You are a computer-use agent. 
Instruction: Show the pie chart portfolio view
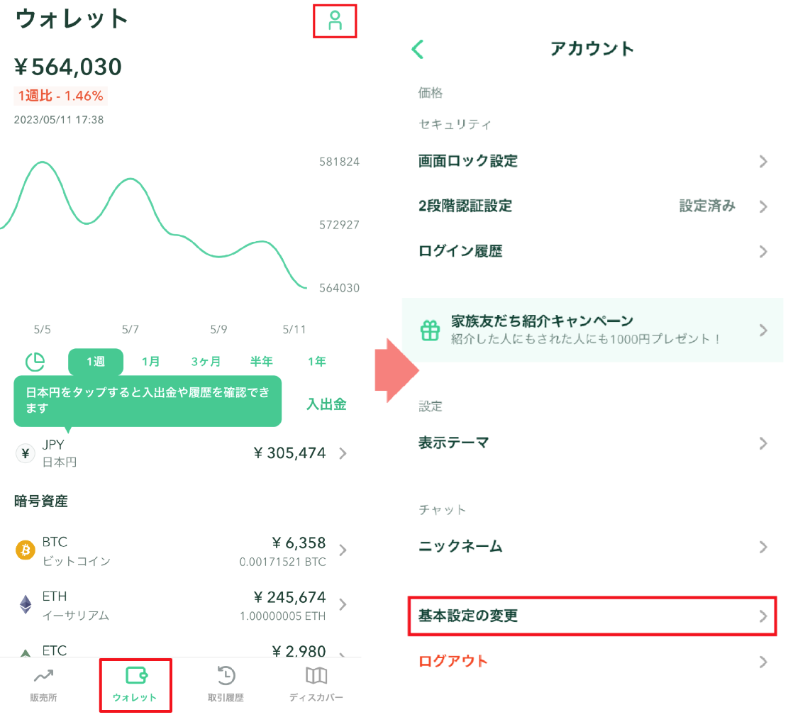tap(35, 362)
